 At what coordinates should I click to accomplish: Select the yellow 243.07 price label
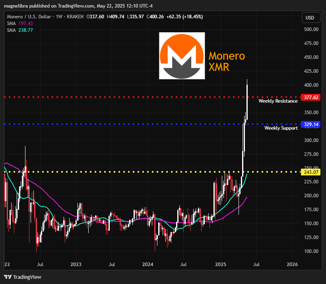coord(311,172)
